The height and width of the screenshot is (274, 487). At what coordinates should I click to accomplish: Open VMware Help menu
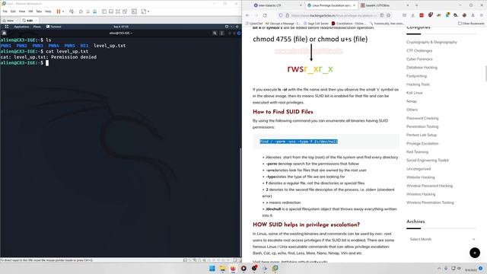(48, 11)
